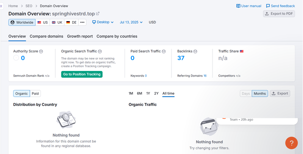Switch the chart to Paid
The width and height of the screenshot is (303, 154).
pos(35,94)
